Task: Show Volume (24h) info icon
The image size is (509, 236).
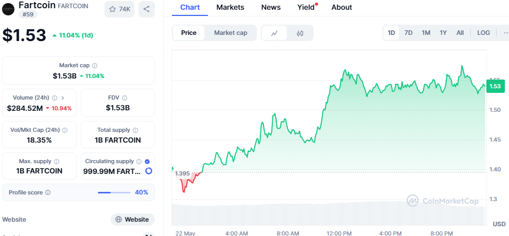Action: click(x=55, y=98)
